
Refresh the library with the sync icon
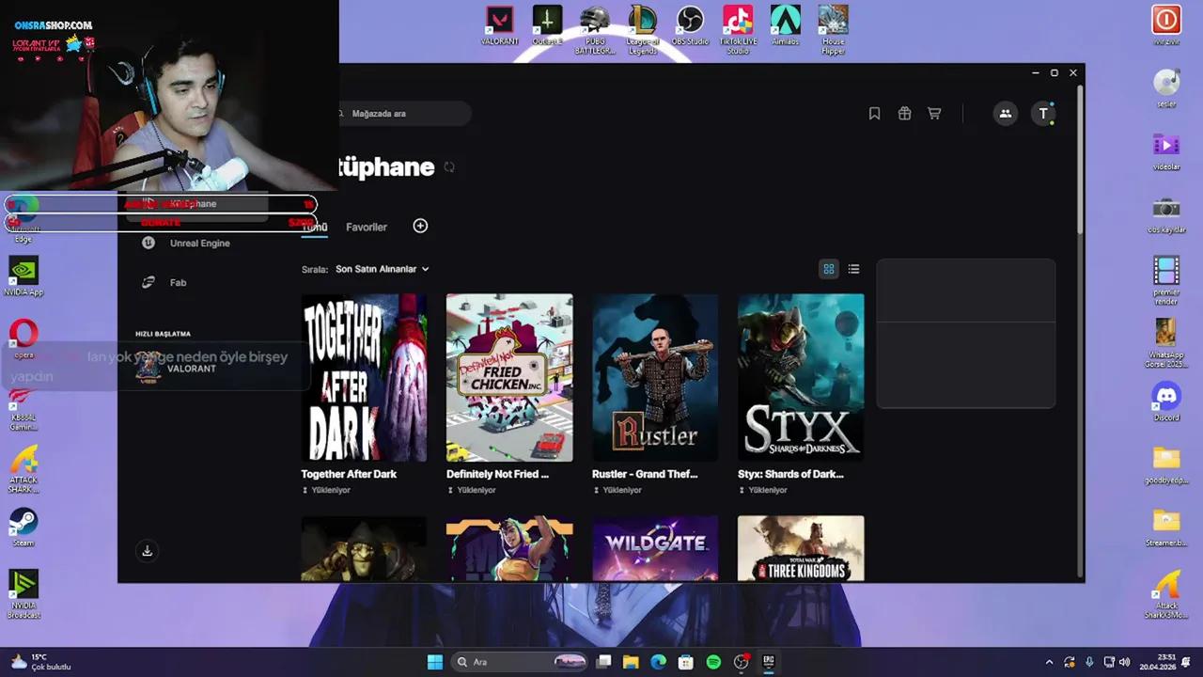click(x=449, y=167)
